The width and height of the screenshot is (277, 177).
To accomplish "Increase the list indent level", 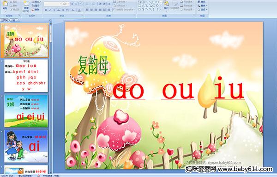I will pyautogui.click(x=104, y=4).
